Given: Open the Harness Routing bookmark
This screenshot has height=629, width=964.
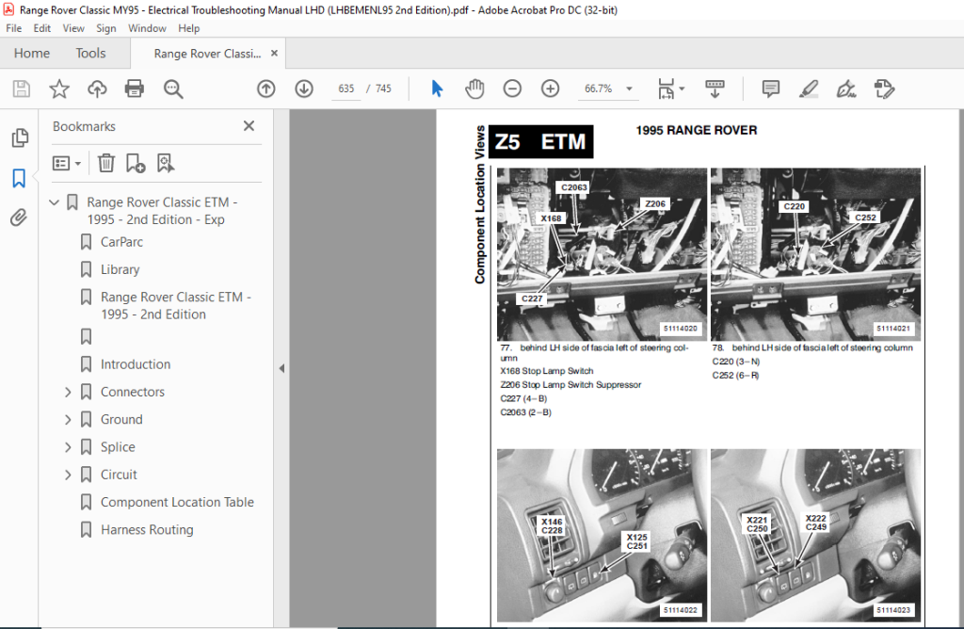Looking at the screenshot, I should [x=147, y=530].
